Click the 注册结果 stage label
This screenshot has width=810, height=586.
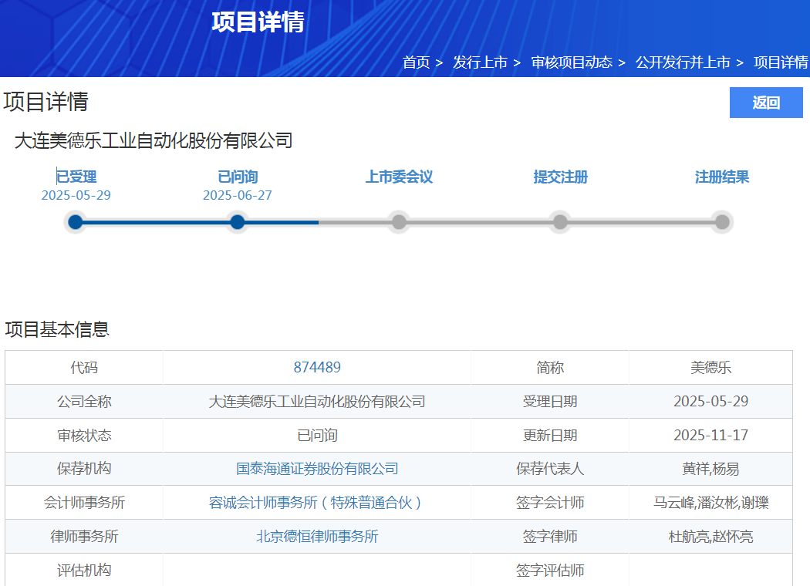coord(722,177)
